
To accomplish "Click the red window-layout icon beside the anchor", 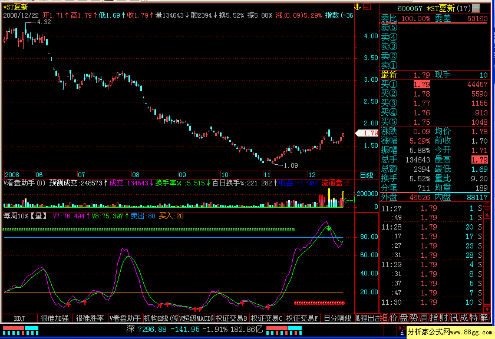I will (367, 6).
